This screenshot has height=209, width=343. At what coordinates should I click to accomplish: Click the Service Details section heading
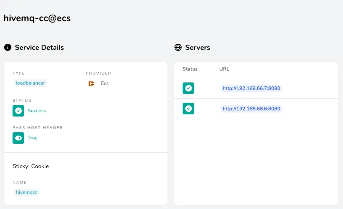tap(39, 47)
